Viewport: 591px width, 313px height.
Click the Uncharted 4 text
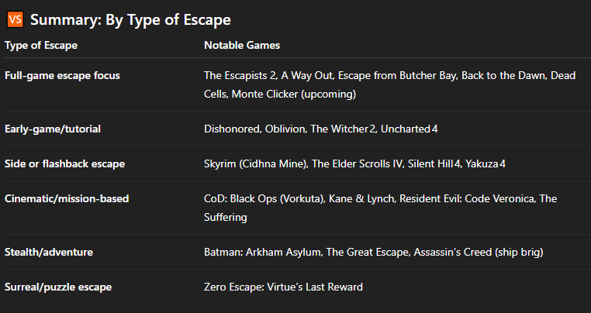pyautogui.click(x=410, y=129)
